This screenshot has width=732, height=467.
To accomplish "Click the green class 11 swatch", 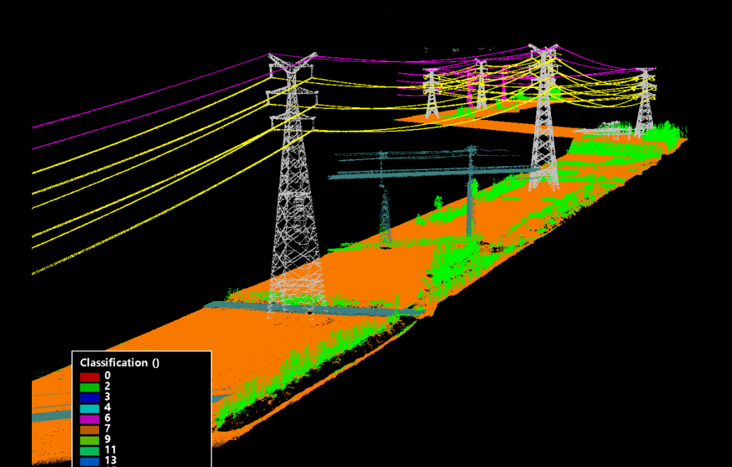I will (x=89, y=451).
